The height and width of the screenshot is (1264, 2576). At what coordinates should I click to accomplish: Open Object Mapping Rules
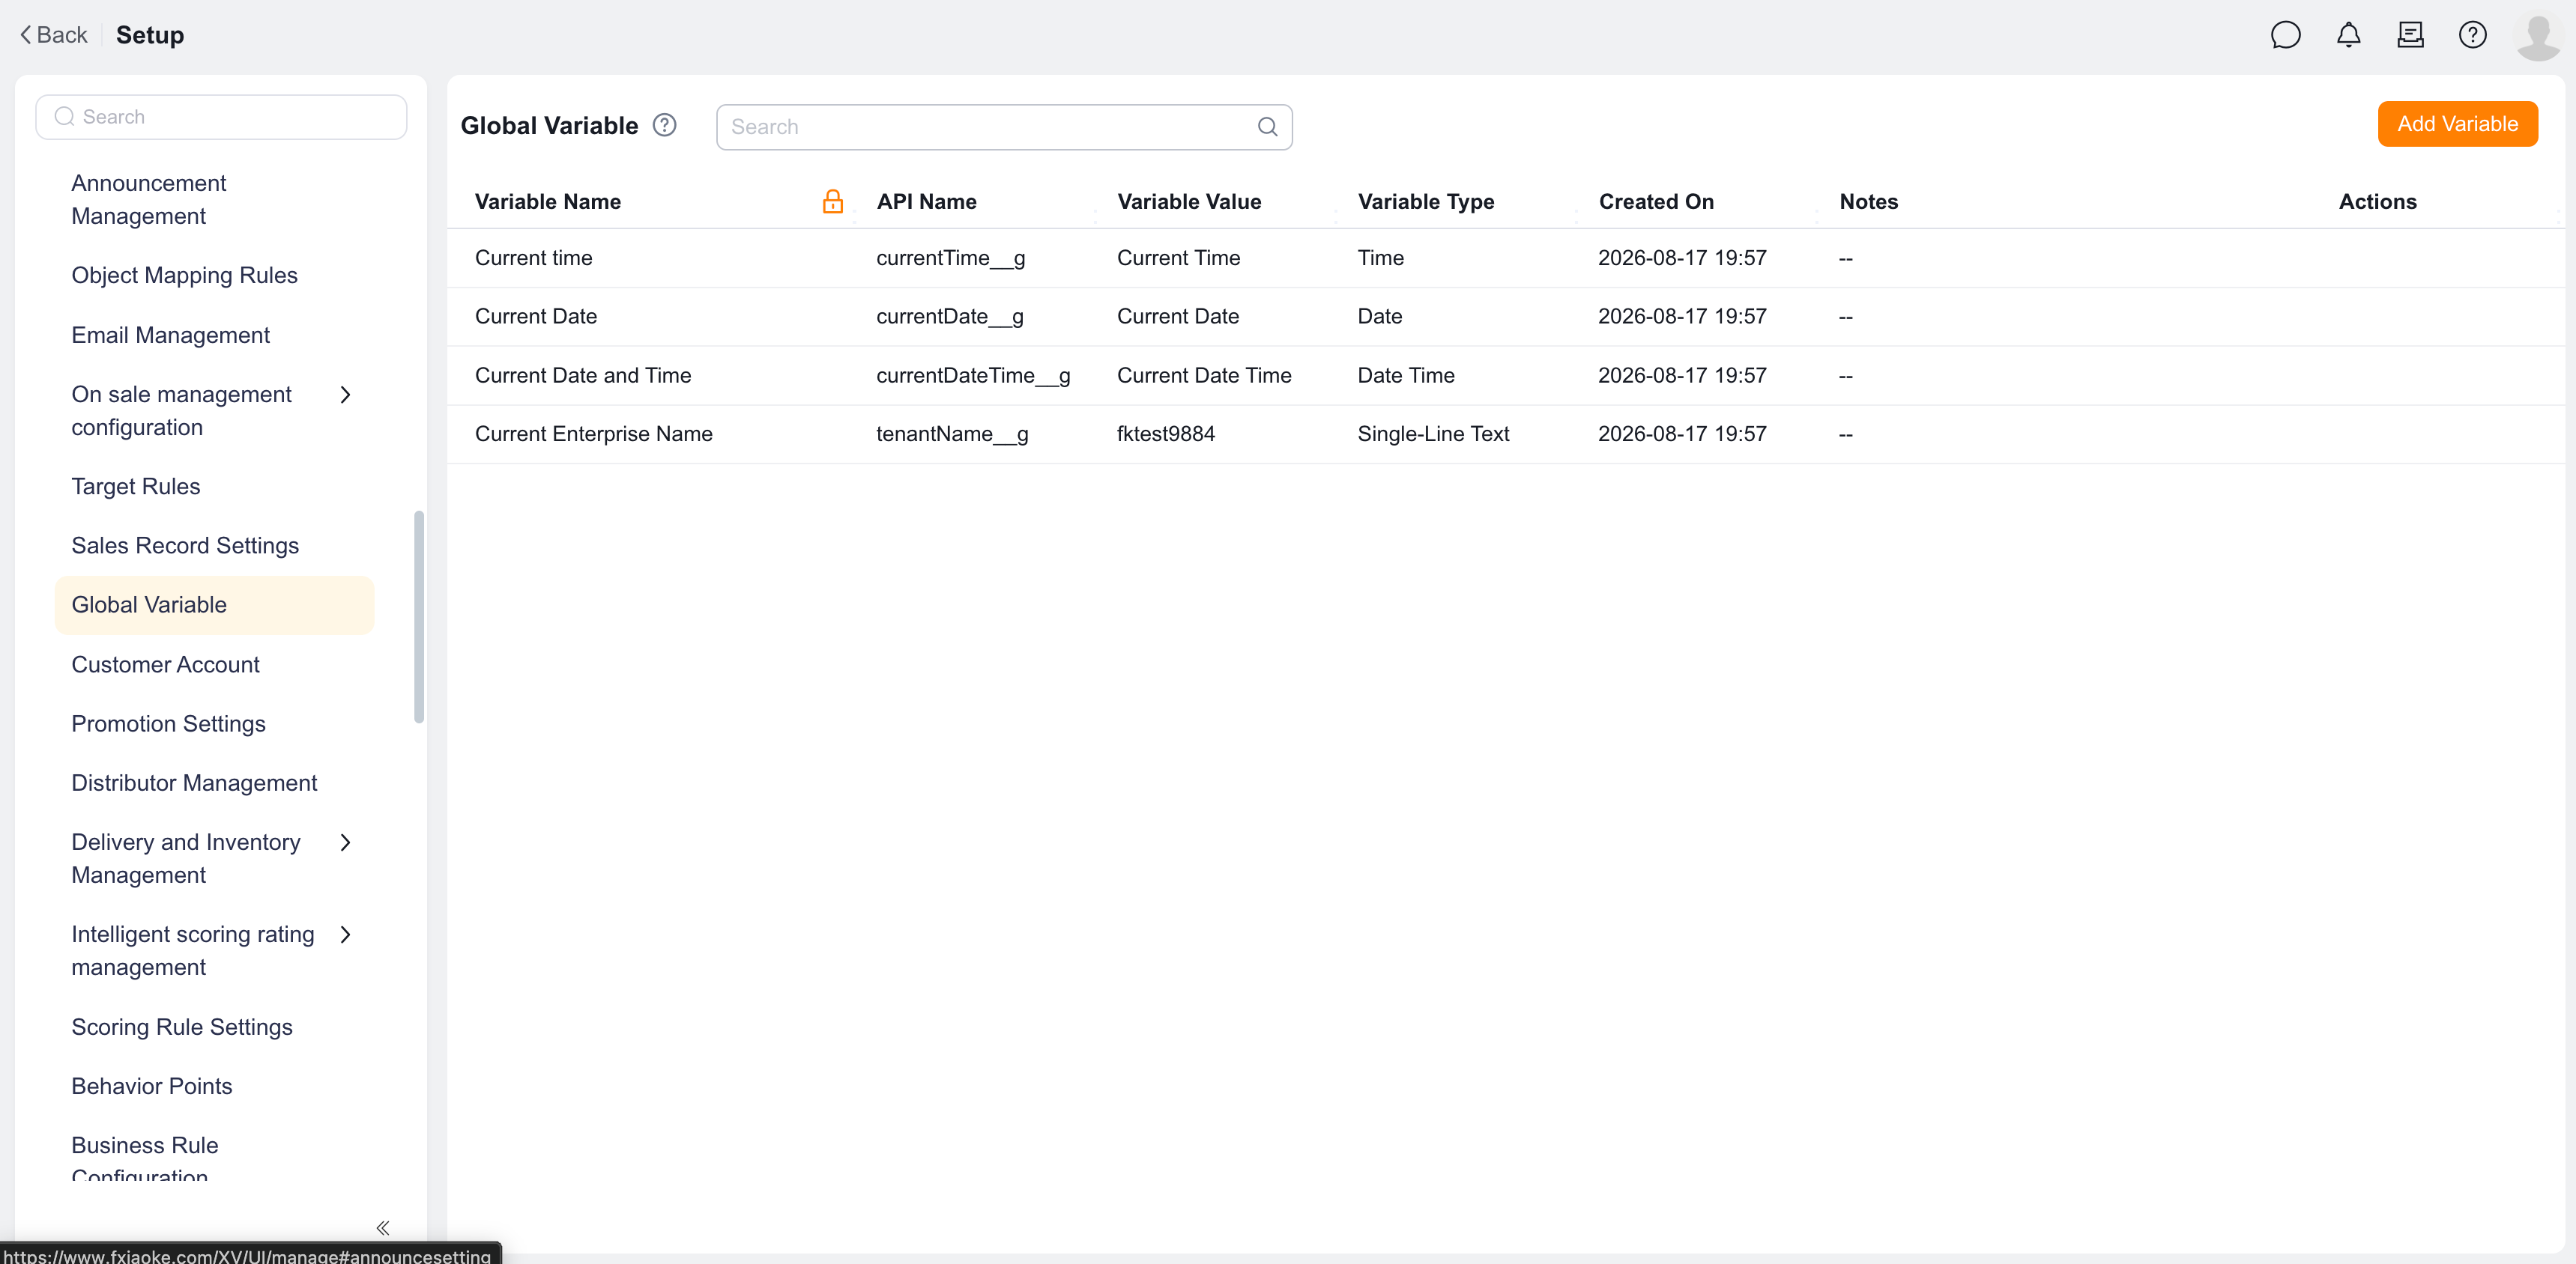coord(184,276)
